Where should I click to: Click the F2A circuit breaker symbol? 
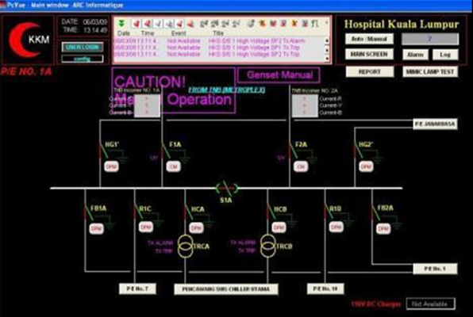[x=293, y=150]
